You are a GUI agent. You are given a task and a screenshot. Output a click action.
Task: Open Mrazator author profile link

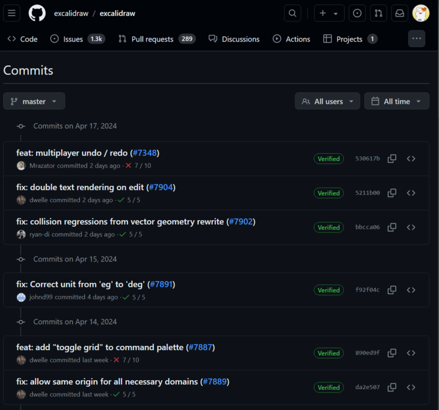point(42,165)
